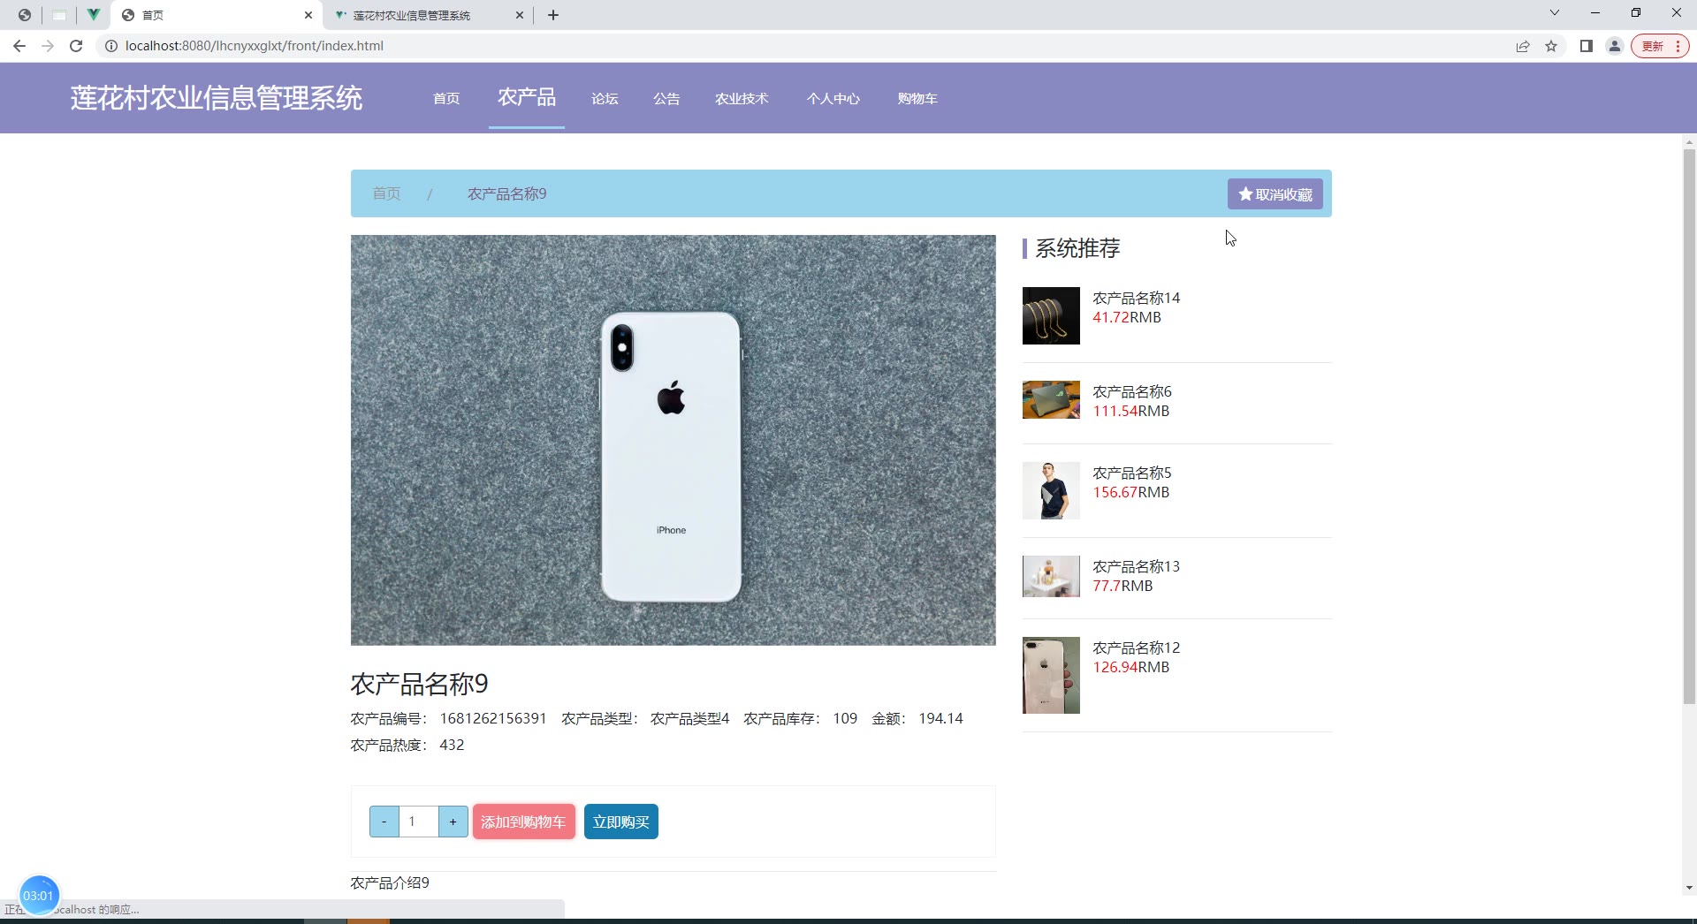Click the address bar URL field
The image size is (1697, 924).
pyautogui.click(x=795, y=46)
